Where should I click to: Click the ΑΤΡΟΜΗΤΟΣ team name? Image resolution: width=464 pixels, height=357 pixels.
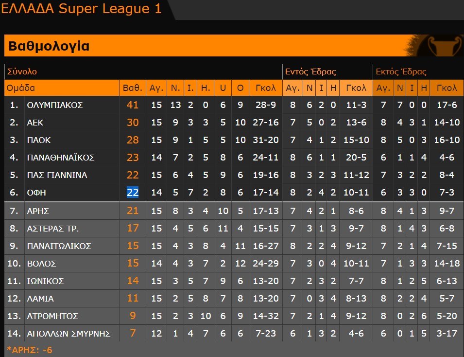(x=52, y=316)
